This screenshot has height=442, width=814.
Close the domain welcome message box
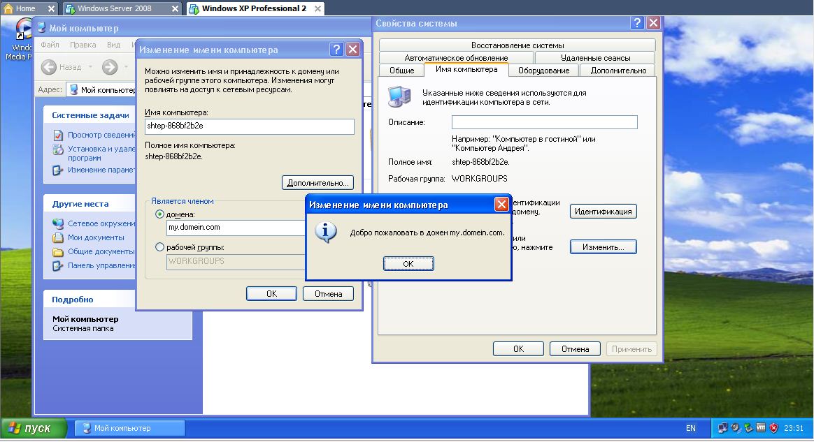click(501, 204)
